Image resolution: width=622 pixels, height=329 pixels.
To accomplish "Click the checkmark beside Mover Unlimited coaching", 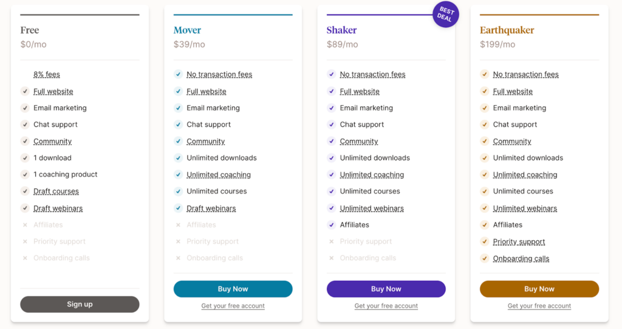I will coord(178,175).
